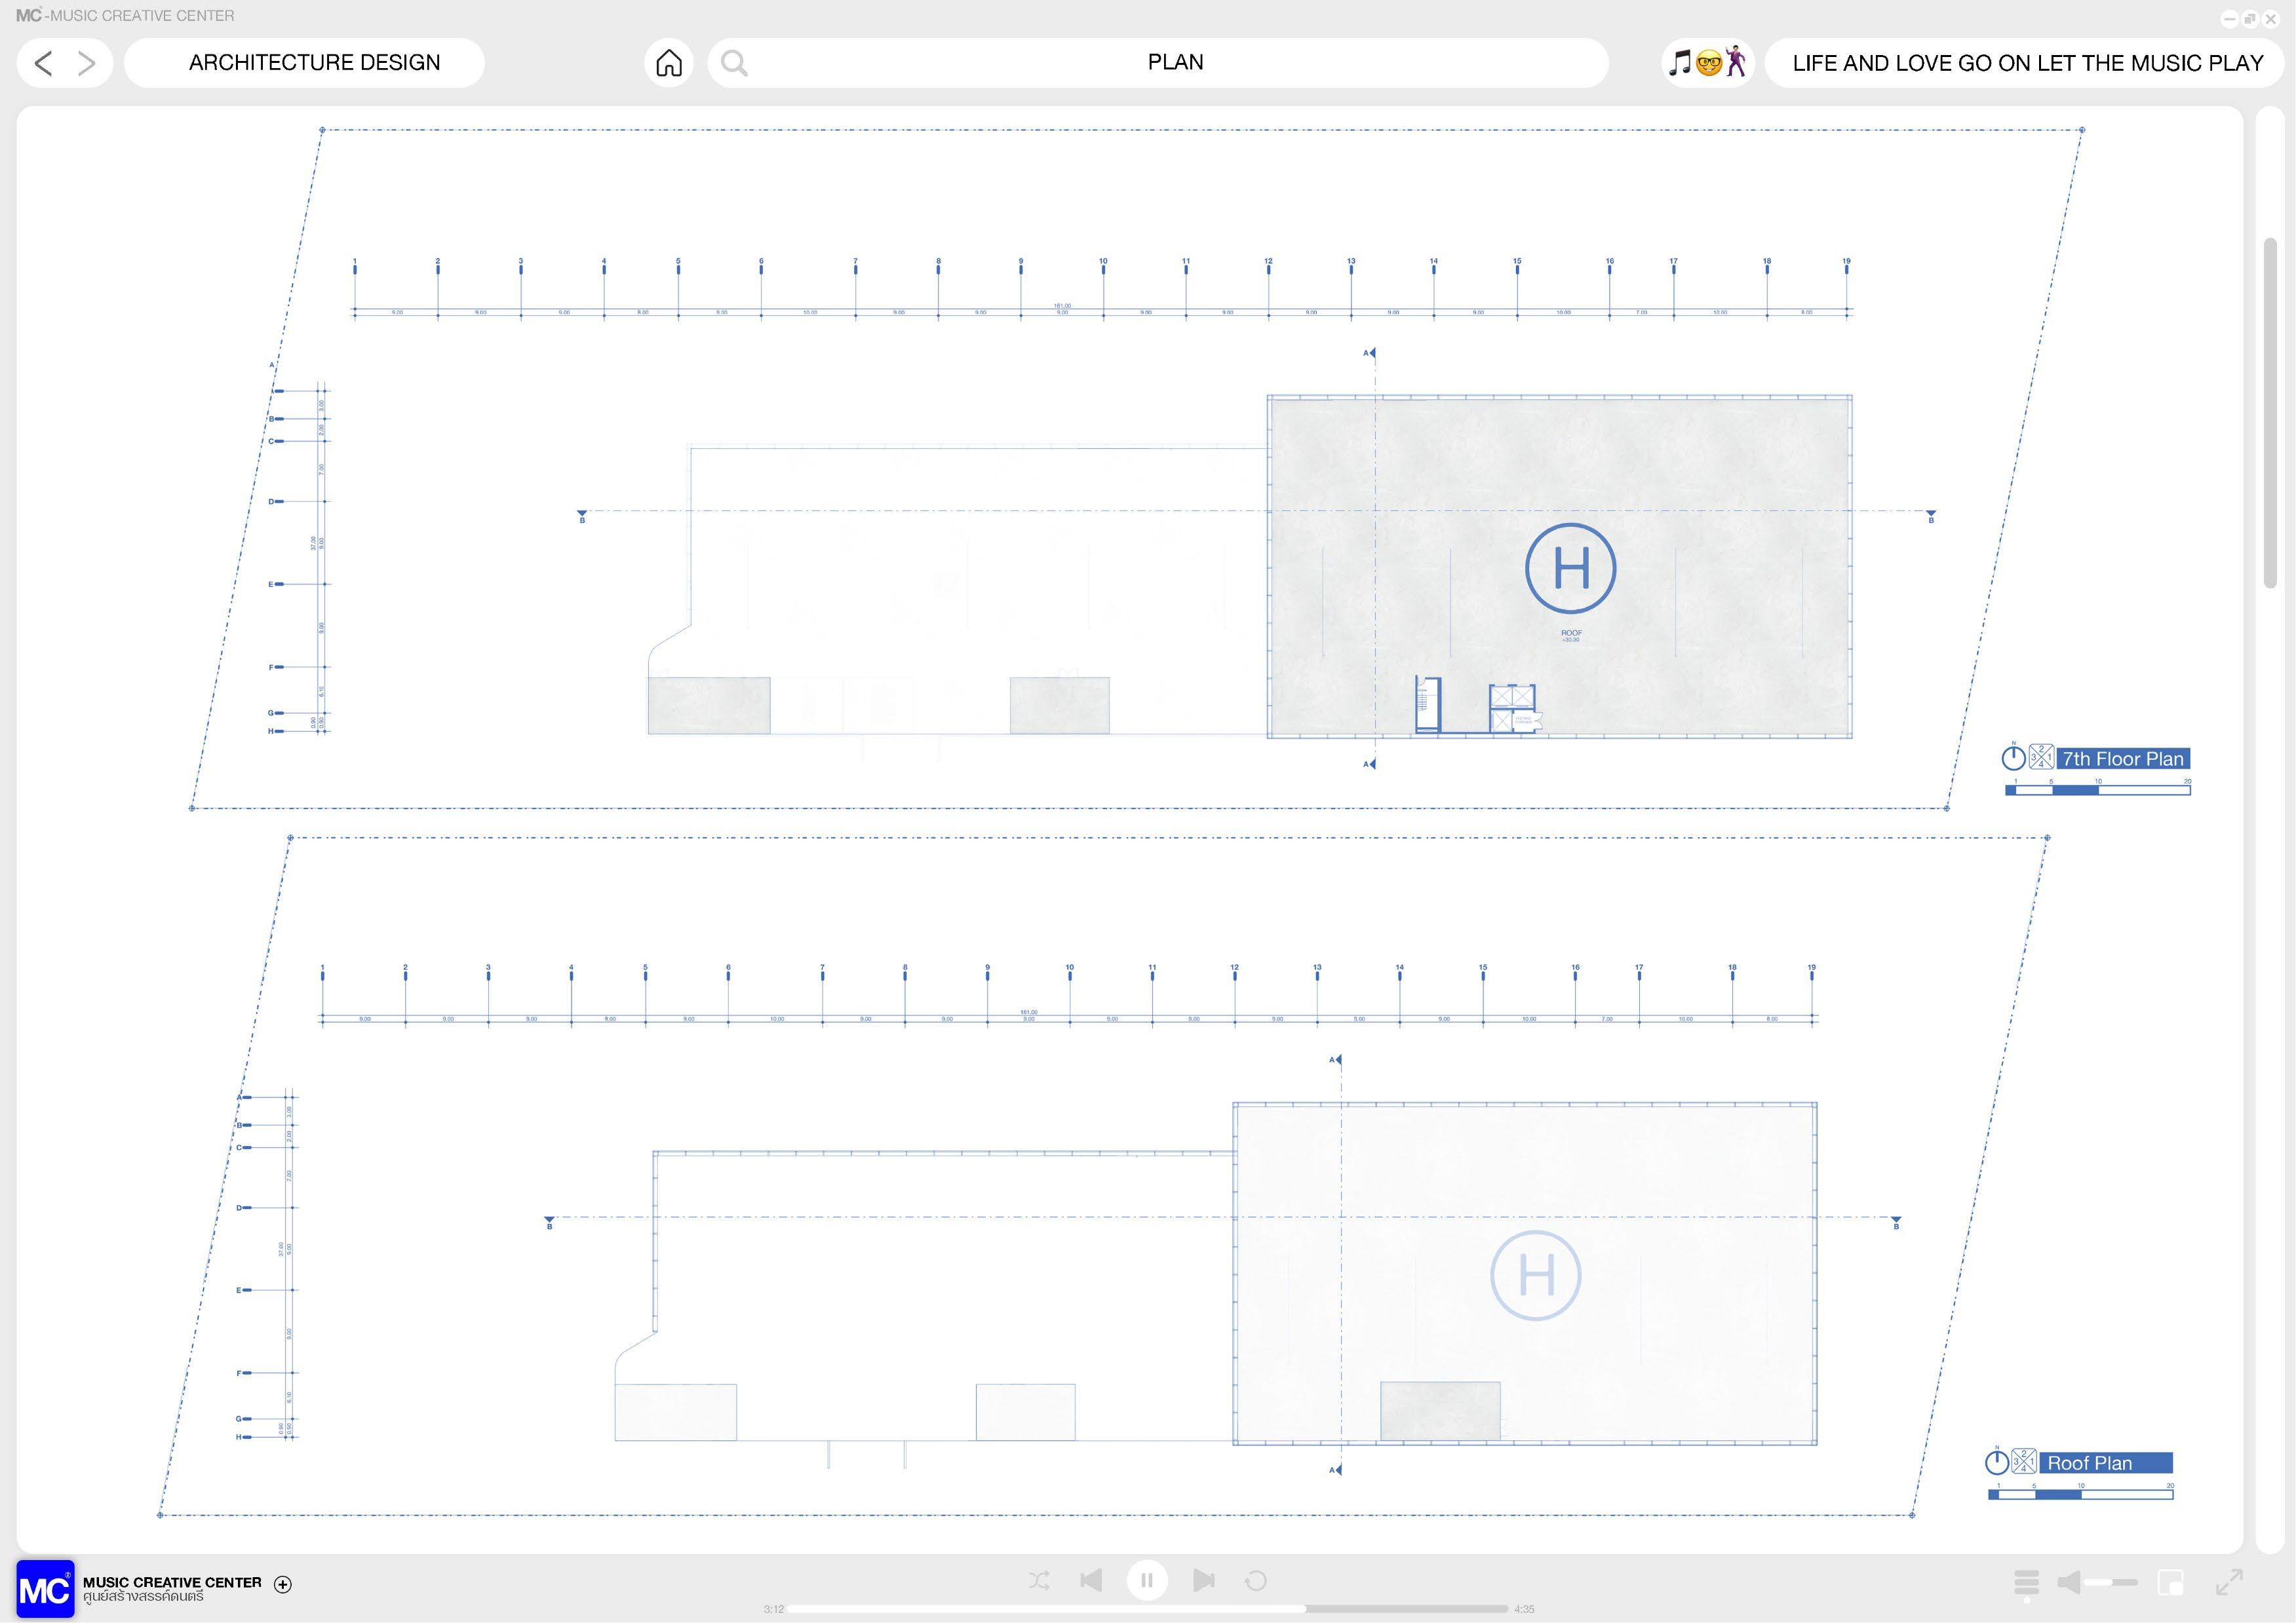Image resolution: width=2296 pixels, height=1623 pixels.
Task: Go forward with the right arrow
Action: coord(87,63)
